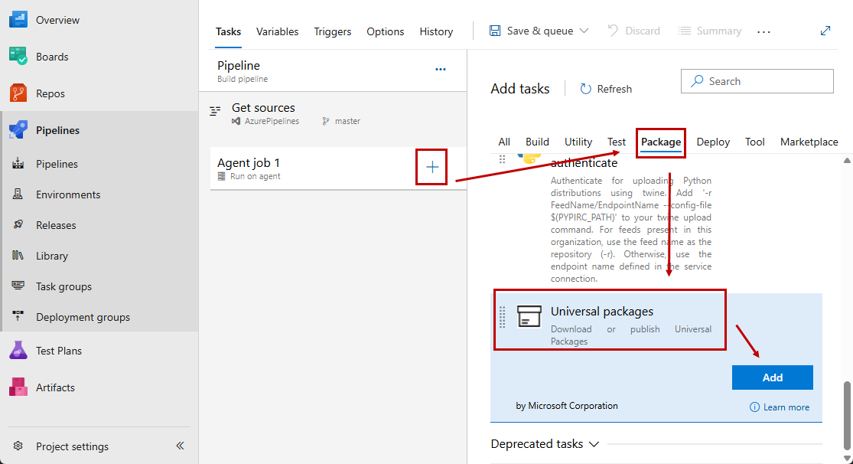Select the Utility task category tab
Screen dimensions: 853x464
tap(578, 142)
